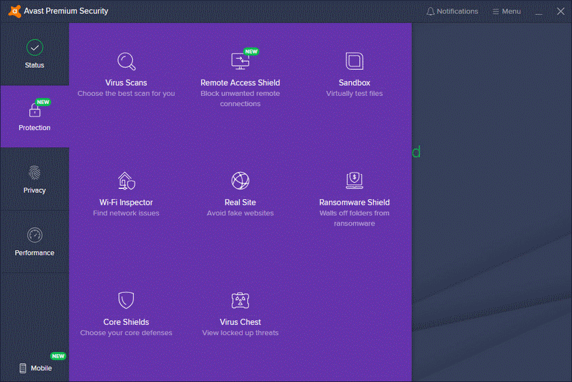Screen dimensions: 572x382
Task: Click the Mobile phone icon
Action: (x=23, y=368)
